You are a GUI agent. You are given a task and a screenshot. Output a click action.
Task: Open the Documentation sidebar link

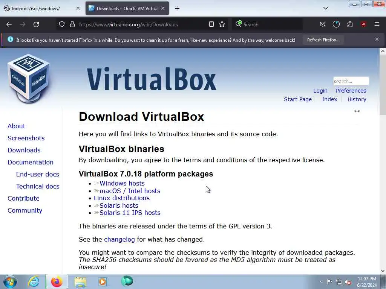[x=30, y=162]
